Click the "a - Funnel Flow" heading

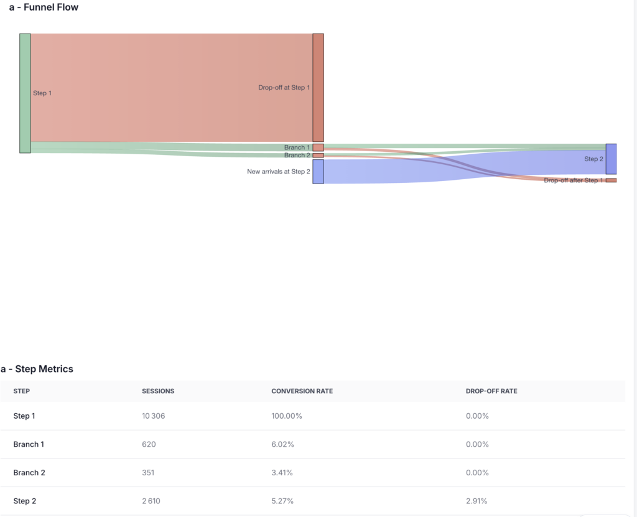(x=44, y=7)
